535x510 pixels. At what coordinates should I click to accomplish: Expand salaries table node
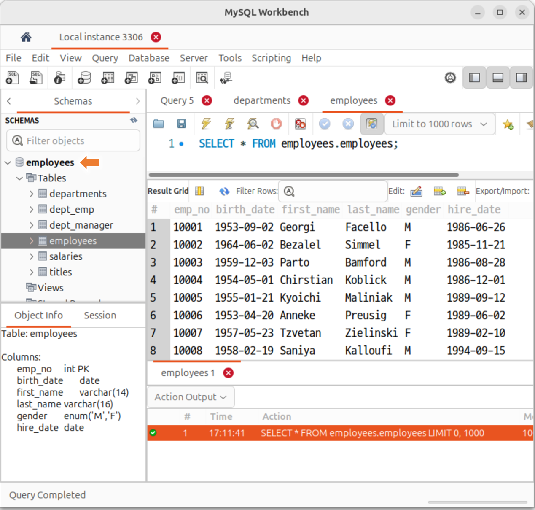[31, 256]
